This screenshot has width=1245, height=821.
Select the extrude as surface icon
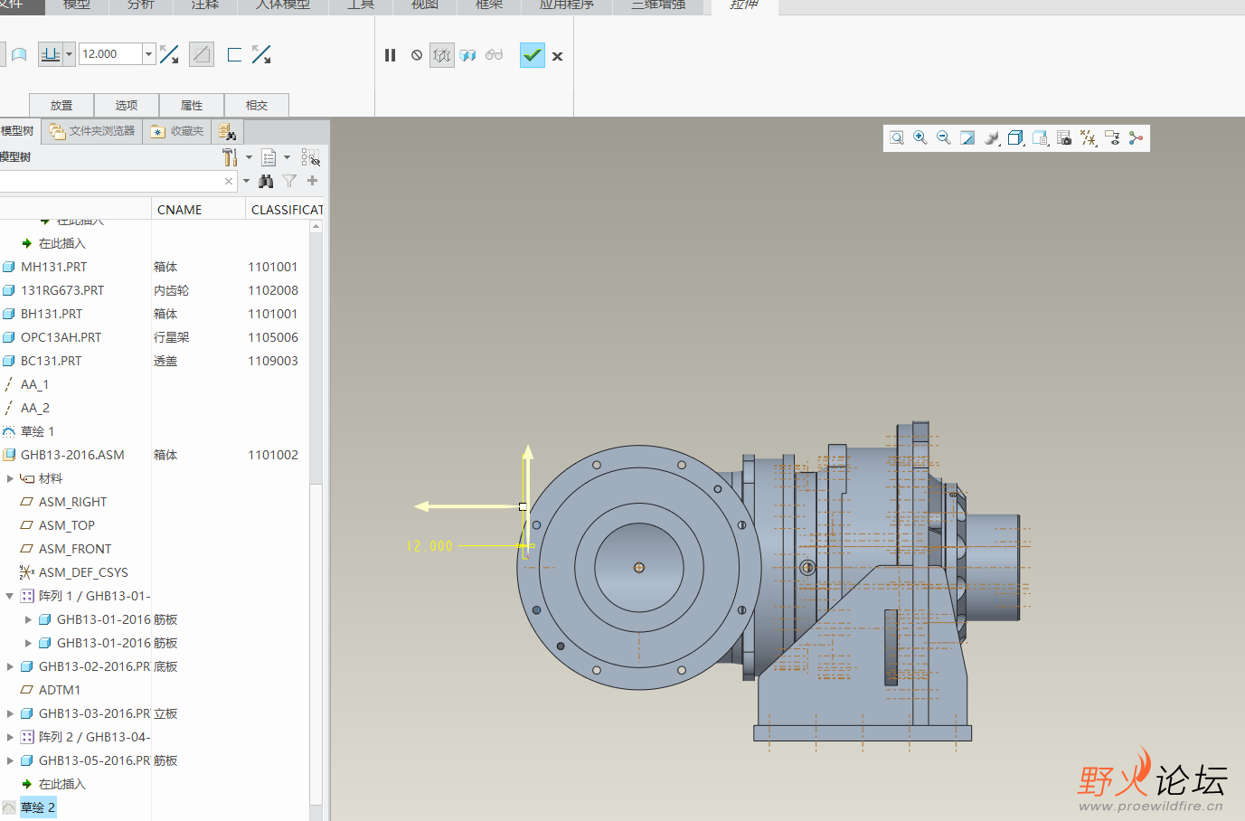tap(18, 55)
